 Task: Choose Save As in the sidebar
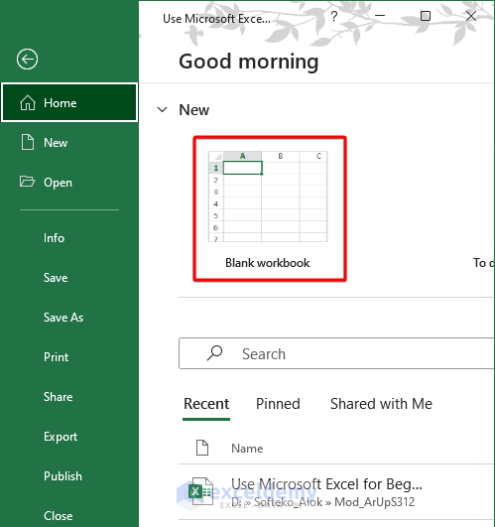click(63, 318)
